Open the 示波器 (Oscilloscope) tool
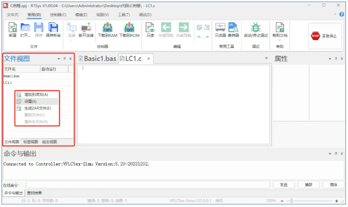 [x=220, y=29]
